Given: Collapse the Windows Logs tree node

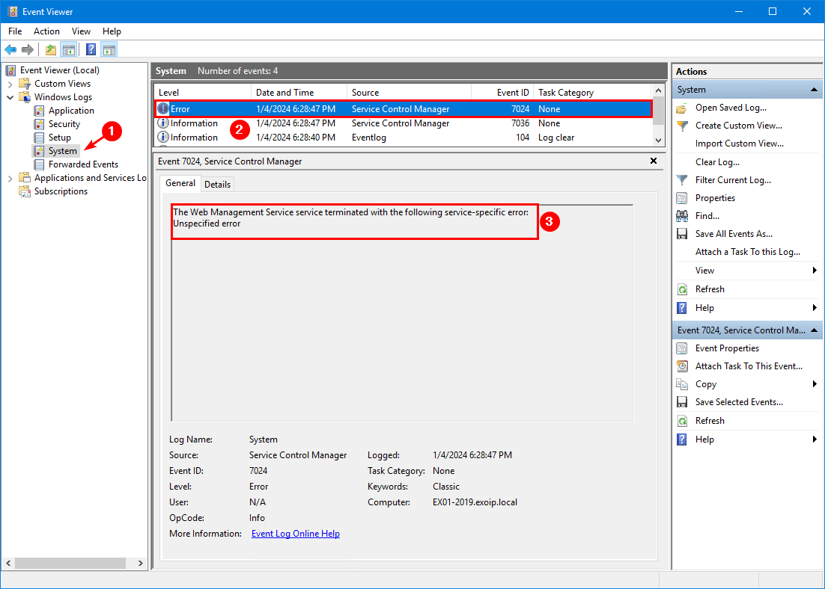Looking at the screenshot, I should [x=10, y=97].
